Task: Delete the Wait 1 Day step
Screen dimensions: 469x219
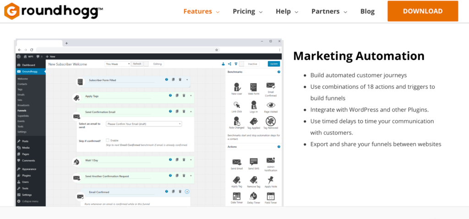Action: 184,160
